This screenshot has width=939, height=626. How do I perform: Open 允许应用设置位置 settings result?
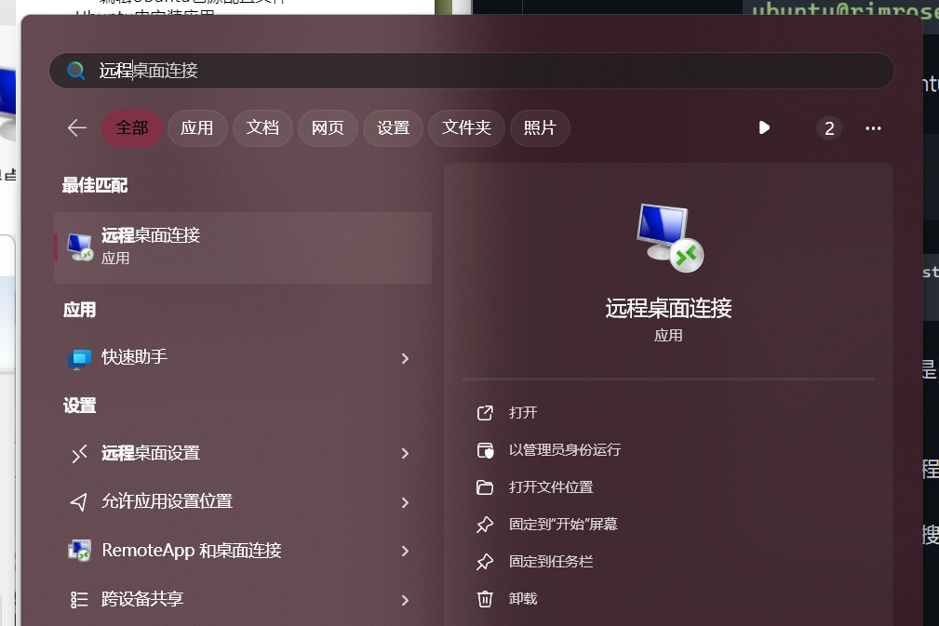[x=243, y=501]
